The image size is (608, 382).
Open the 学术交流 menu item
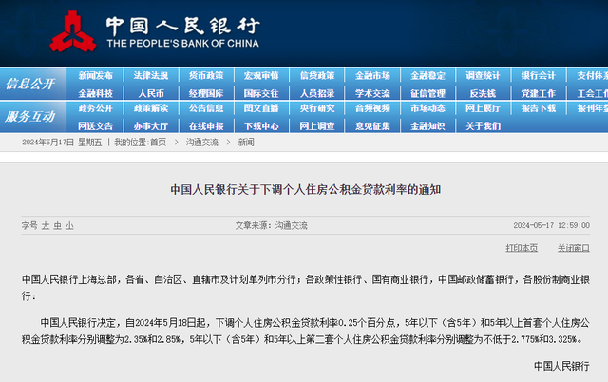(x=372, y=93)
